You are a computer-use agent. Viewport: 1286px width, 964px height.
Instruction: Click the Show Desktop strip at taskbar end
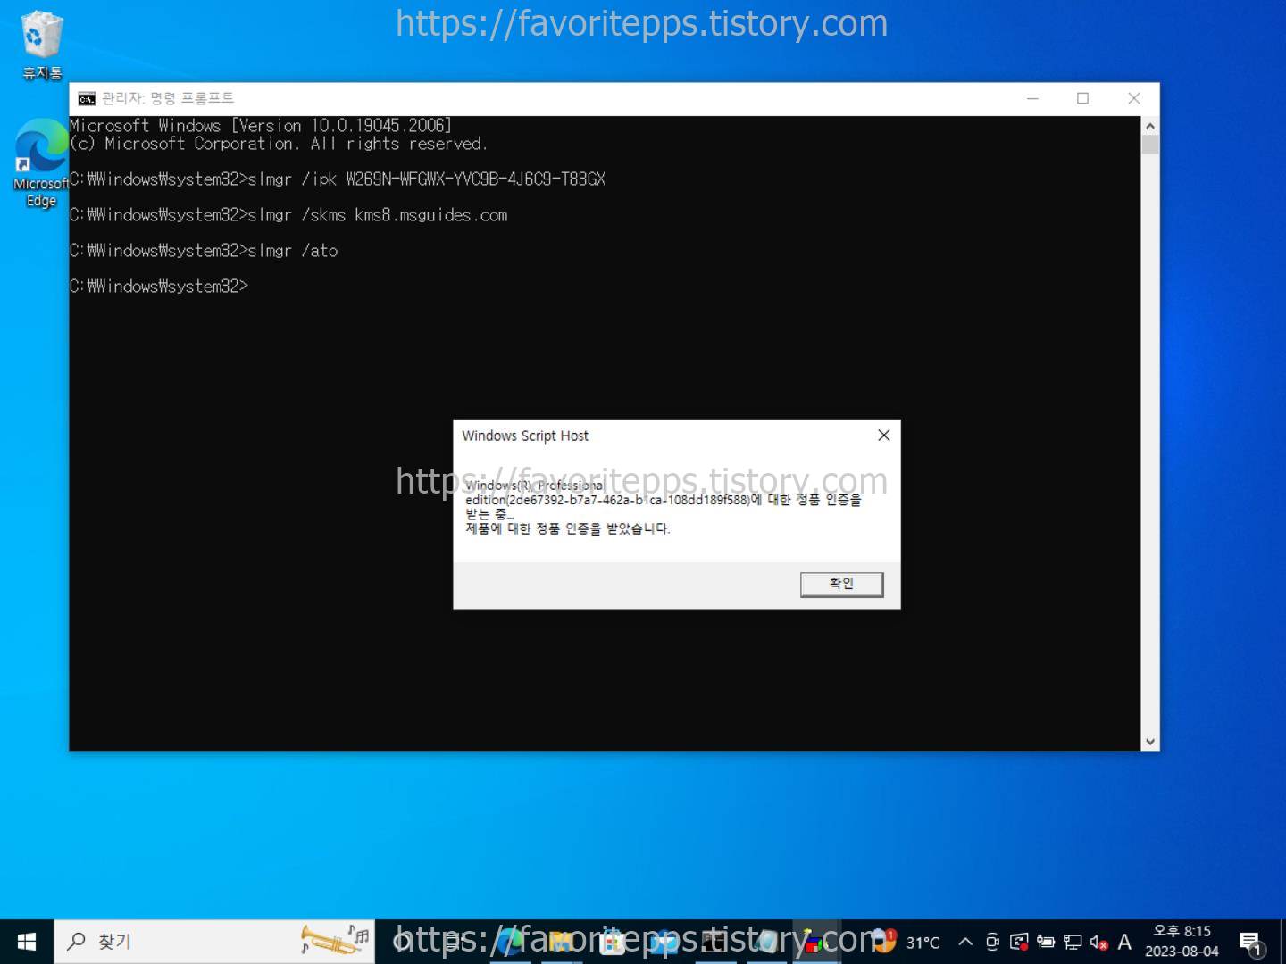pyautogui.click(x=1283, y=942)
